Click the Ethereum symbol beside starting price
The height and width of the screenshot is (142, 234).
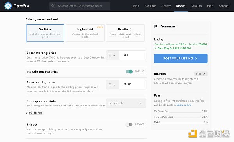(110, 55)
